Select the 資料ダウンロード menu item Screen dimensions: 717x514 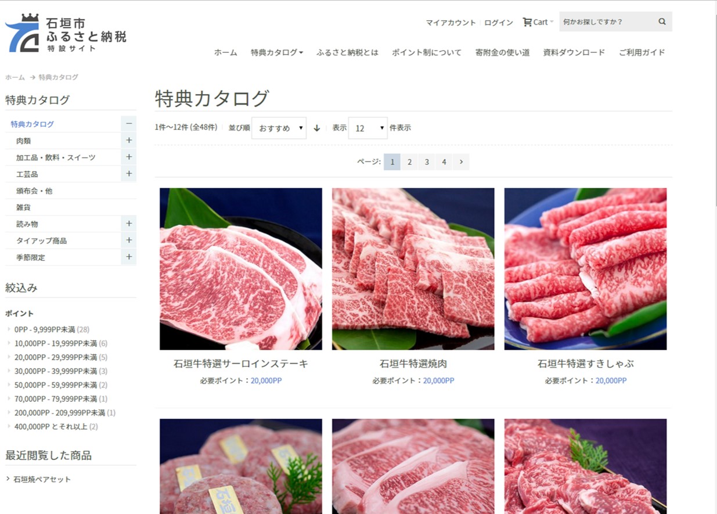[x=574, y=52]
